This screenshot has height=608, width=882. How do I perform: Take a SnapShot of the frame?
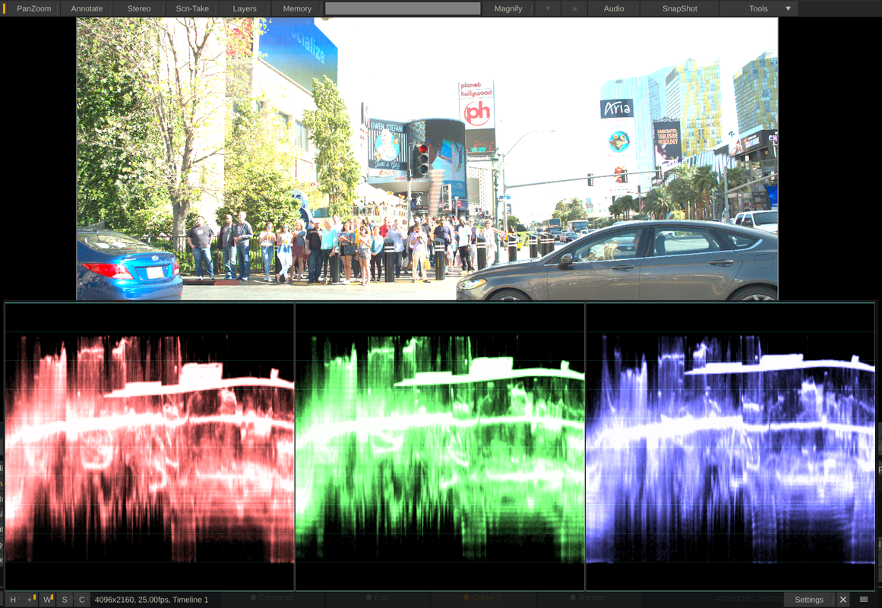coord(679,8)
